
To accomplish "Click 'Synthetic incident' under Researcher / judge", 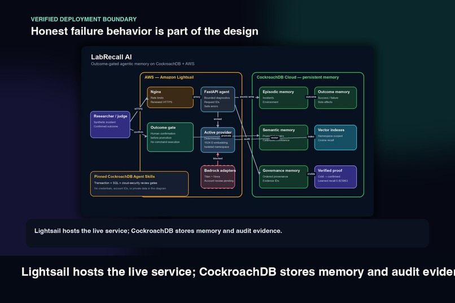I will 104,122.
